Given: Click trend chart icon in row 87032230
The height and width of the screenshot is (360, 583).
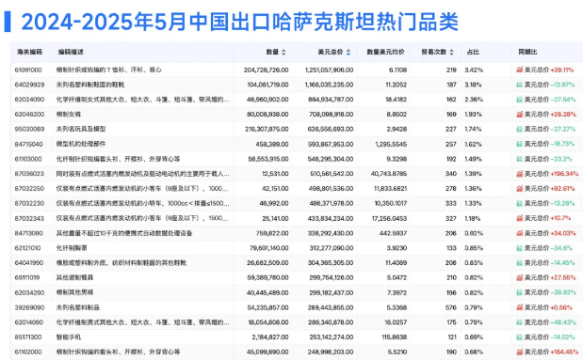Looking at the screenshot, I should pos(519,203).
